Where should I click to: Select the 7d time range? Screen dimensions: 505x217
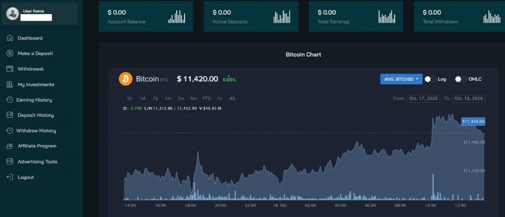click(x=155, y=99)
